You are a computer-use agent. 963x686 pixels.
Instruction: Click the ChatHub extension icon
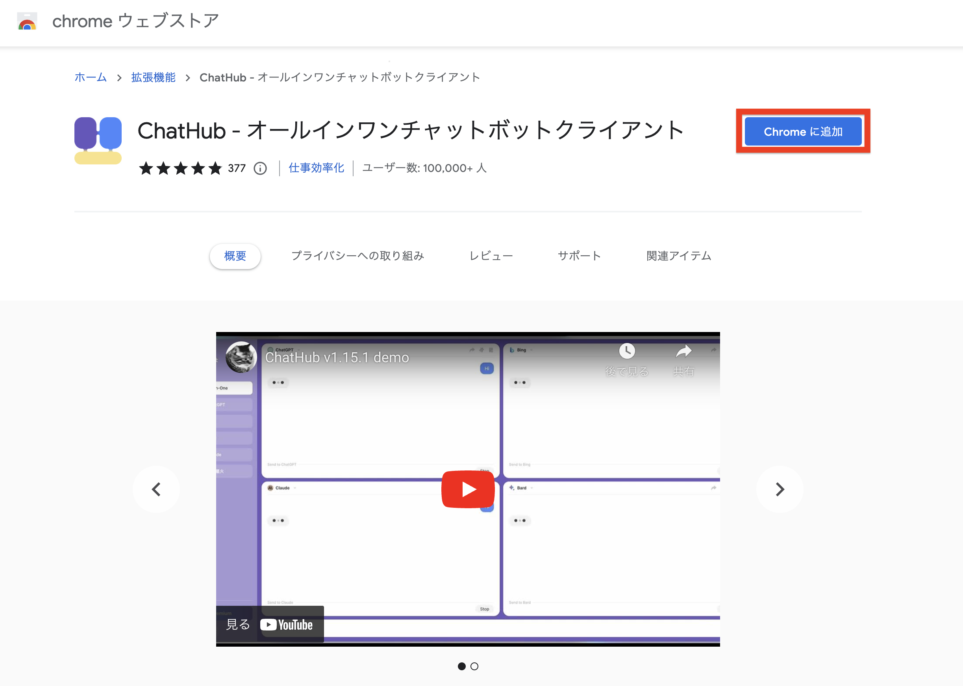(x=98, y=141)
